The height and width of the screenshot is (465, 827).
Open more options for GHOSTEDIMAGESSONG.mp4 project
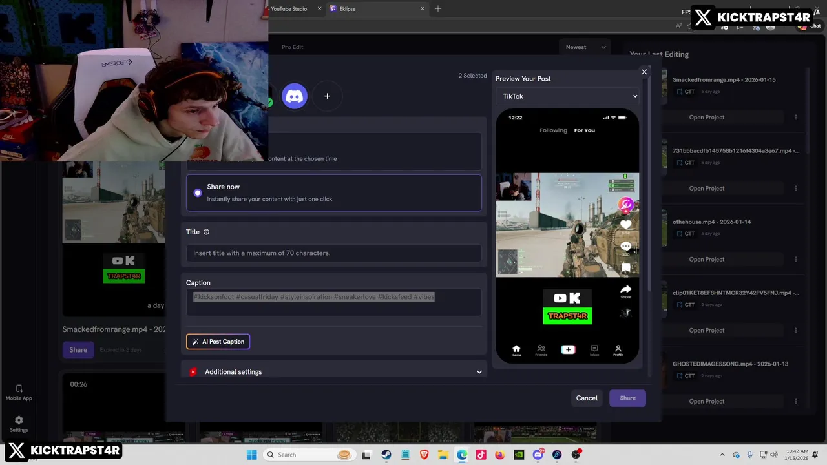(x=795, y=401)
